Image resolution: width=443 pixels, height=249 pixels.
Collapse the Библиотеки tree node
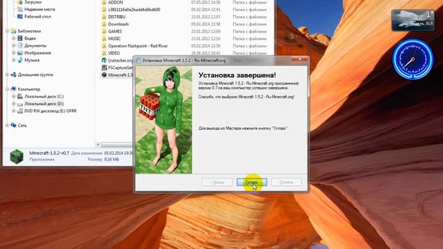pyautogui.click(x=8, y=31)
